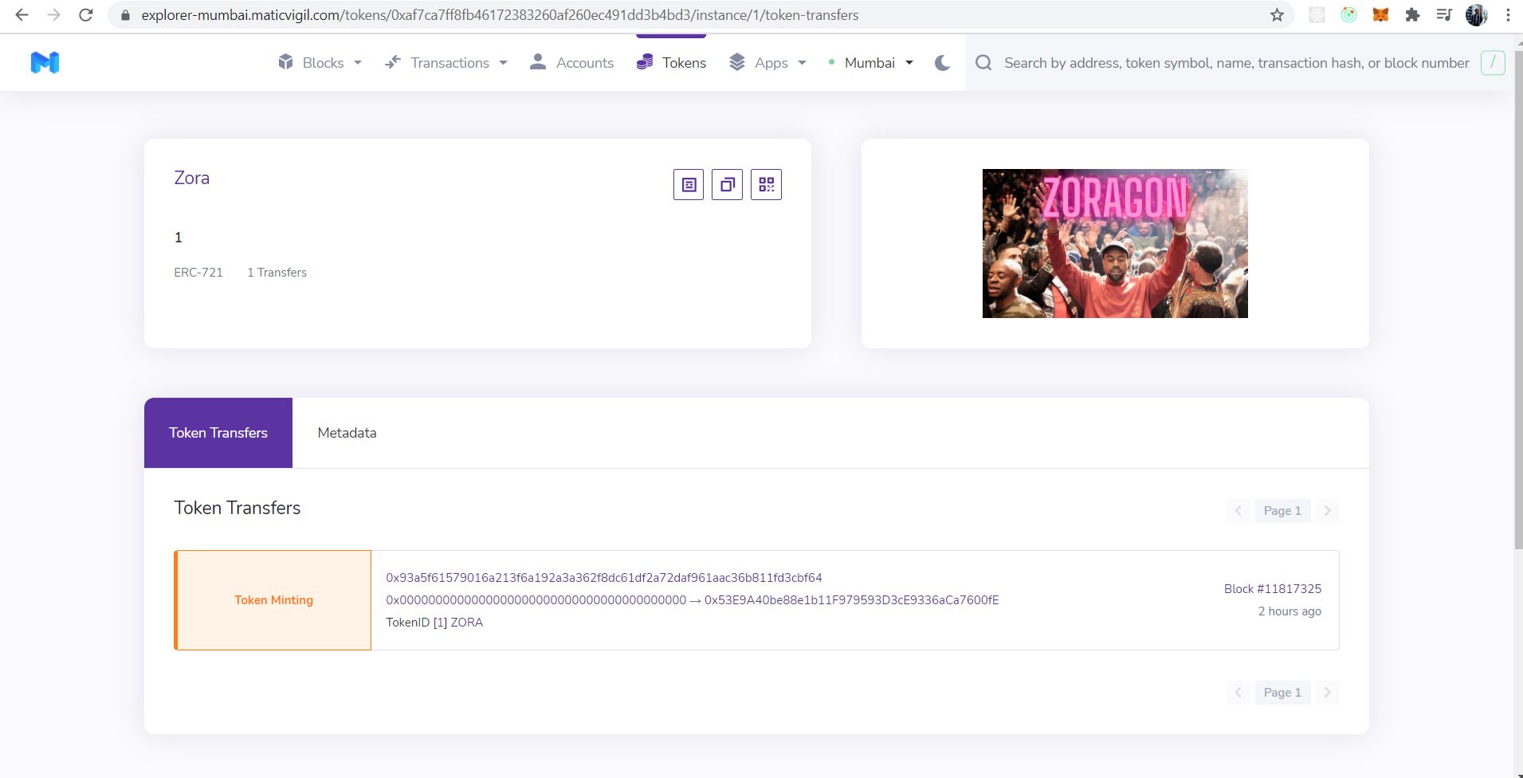Click the 2 hours ago timestamp
The height and width of the screenshot is (778, 1523).
tap(1289, 611)
